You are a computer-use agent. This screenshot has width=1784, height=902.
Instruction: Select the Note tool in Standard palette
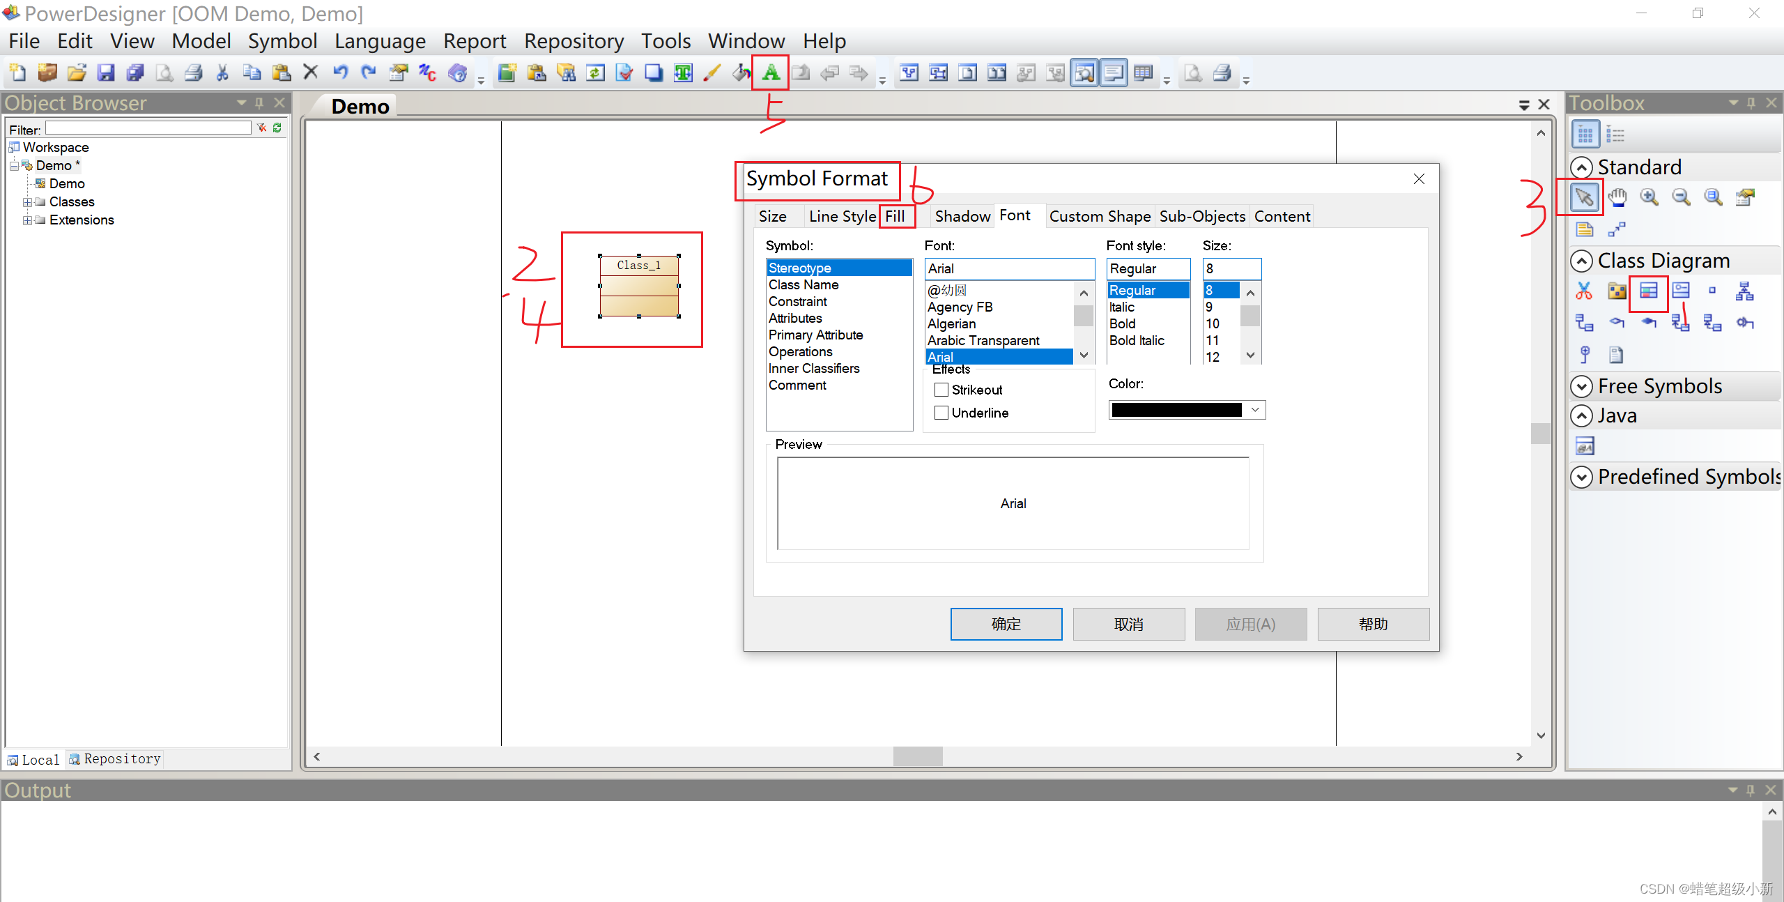click(x=1584, y=229)
